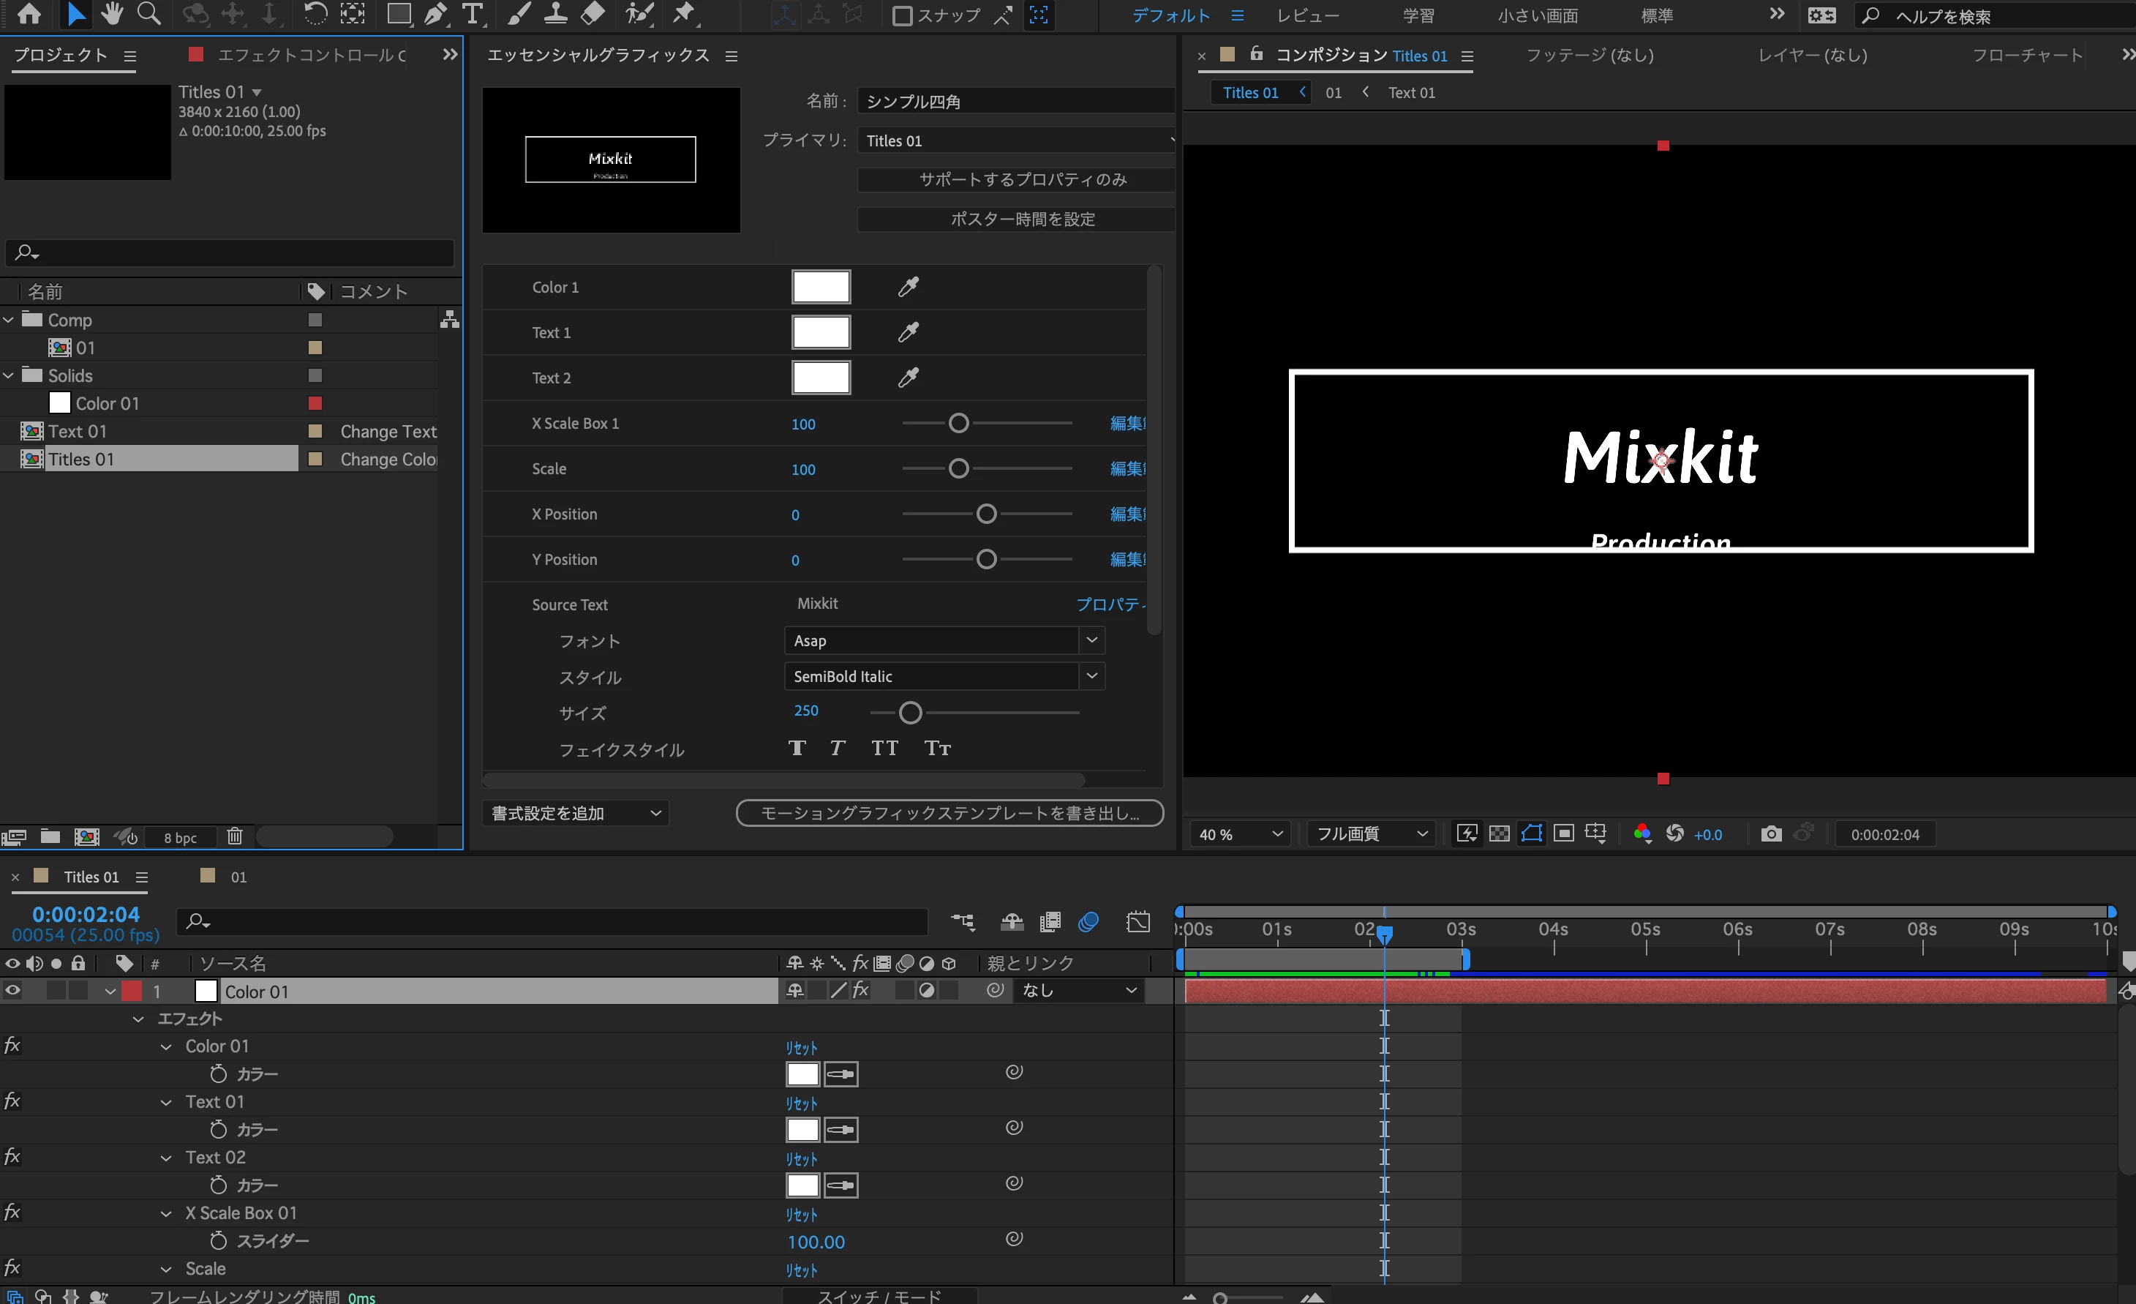Collapse the Solids folder
2136x1304 pixels.
click(9, 375)
